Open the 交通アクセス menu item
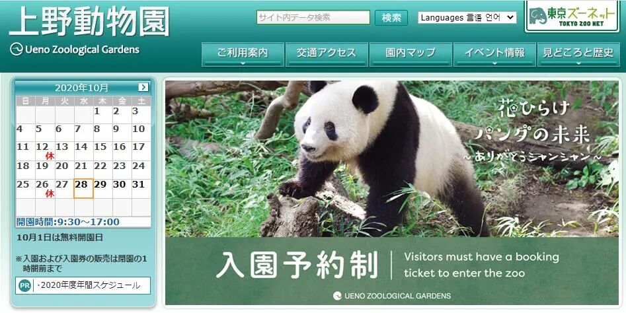The image size is (626, 313). [327, 54]
